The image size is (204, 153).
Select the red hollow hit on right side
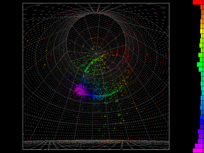[147, 55]
